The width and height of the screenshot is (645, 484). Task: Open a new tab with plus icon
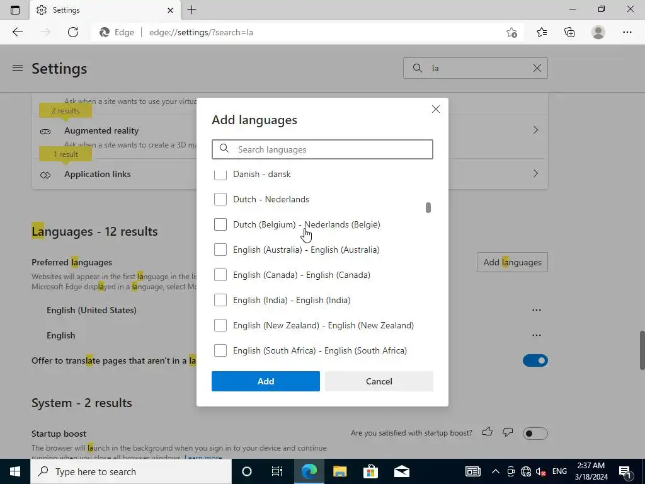tap(191, 10)
